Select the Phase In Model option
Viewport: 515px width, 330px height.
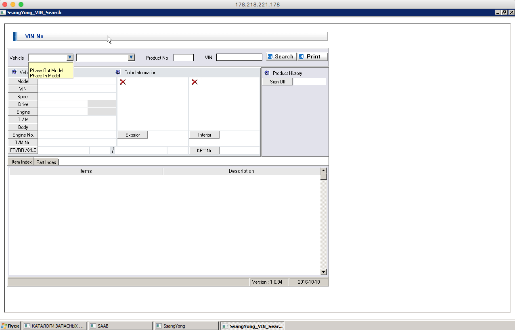click(45, 76)
